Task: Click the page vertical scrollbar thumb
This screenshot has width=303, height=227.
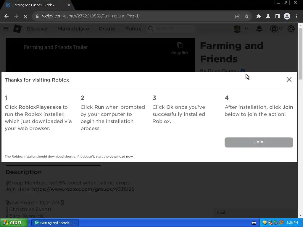Action: coord(301,53)
